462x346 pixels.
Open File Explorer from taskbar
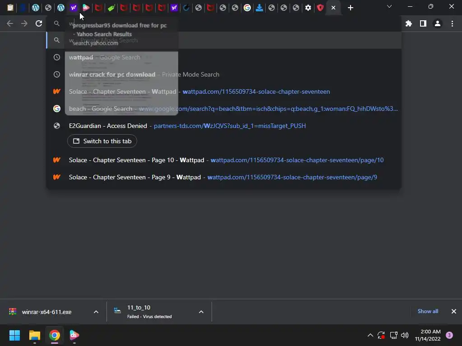click(x=34, y=335)
